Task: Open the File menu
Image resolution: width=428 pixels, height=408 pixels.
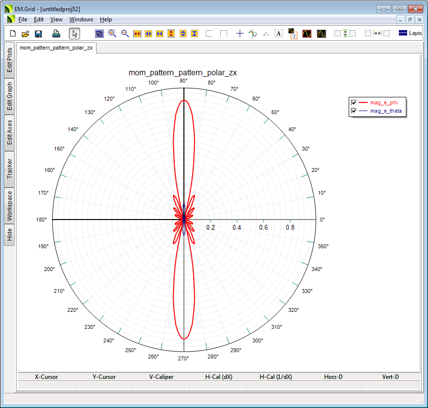Action: [23, 19]
